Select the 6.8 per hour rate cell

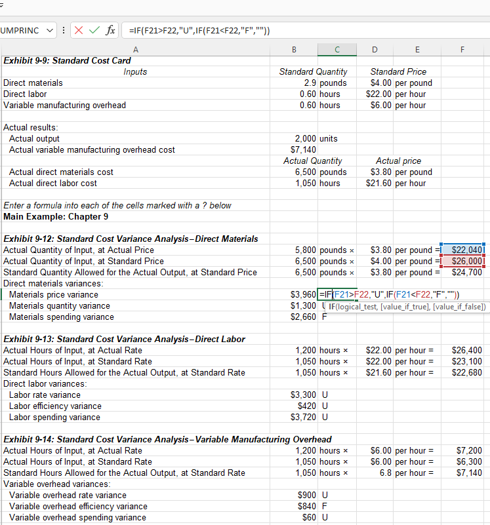375,473
